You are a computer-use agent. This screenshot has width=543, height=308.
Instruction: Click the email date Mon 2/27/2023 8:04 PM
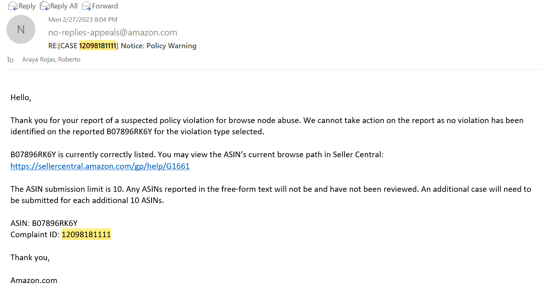coord(83,19)
